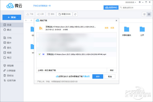Click the 离线下载 dialog cloud icon
Image resolution: width=153 pixels, height=102 pixels.
[x=37, y=20]
